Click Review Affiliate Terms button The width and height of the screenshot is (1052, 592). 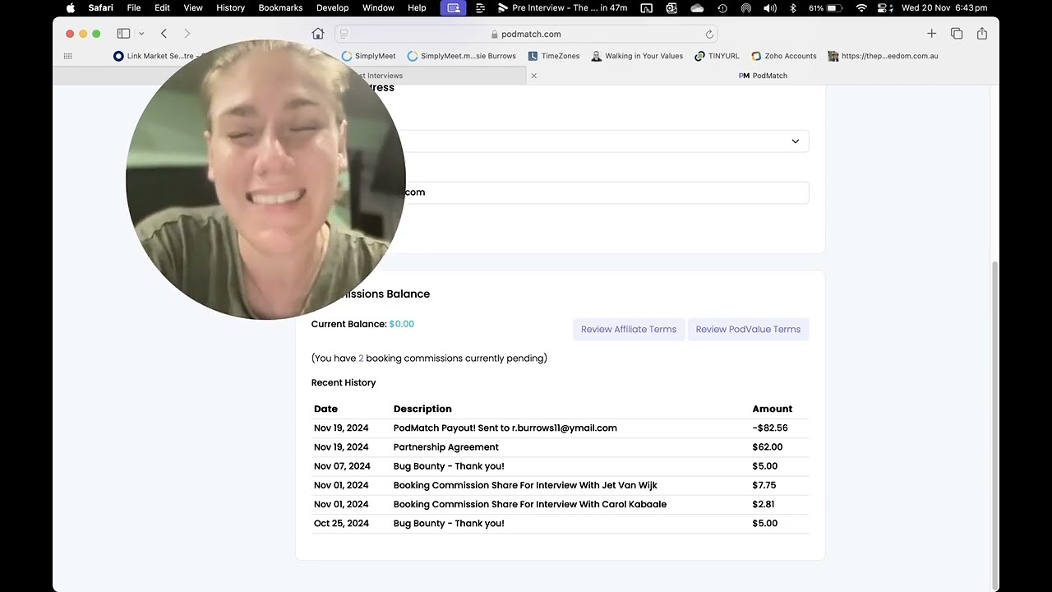click(x=629, y=330)
